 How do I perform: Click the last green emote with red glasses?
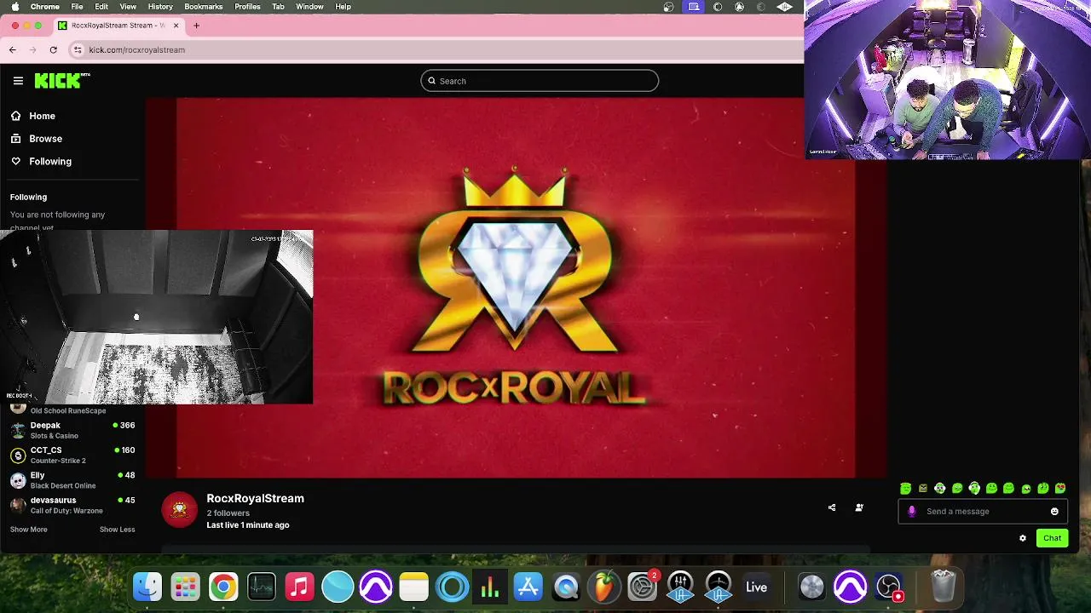click(x=1060, y=489)
